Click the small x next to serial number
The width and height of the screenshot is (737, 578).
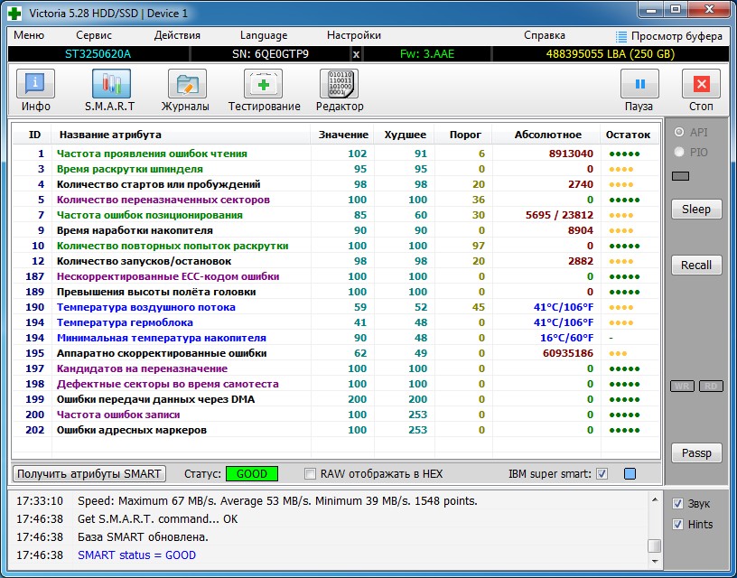coord(356,54)
